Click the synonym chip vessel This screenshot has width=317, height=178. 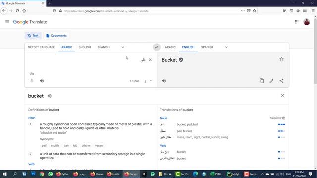coord(99,145)
